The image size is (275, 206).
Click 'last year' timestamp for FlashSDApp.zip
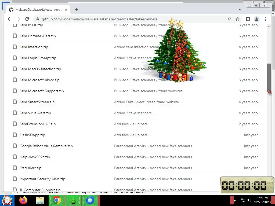point(251,135)
